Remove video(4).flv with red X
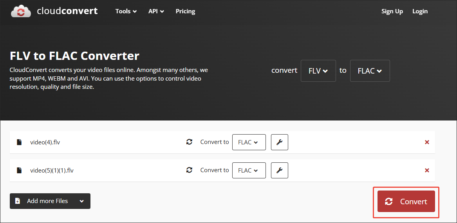This screenshot has height=223, width=457. tap(427, 142)
